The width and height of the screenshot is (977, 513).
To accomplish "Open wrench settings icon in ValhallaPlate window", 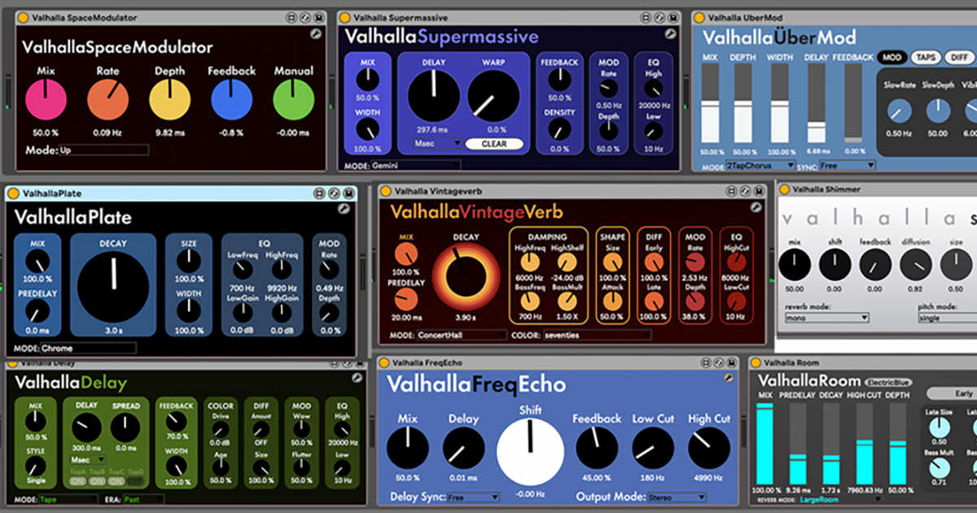I will (344, 209).
